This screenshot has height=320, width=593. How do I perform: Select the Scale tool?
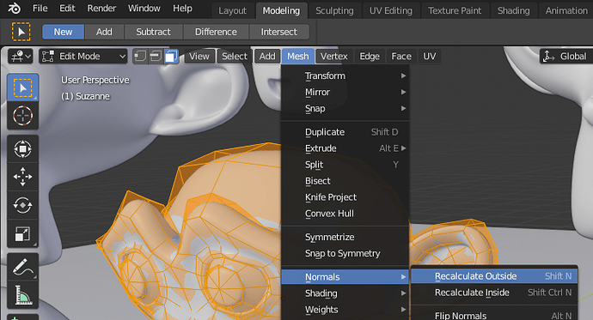coord(22,233)
